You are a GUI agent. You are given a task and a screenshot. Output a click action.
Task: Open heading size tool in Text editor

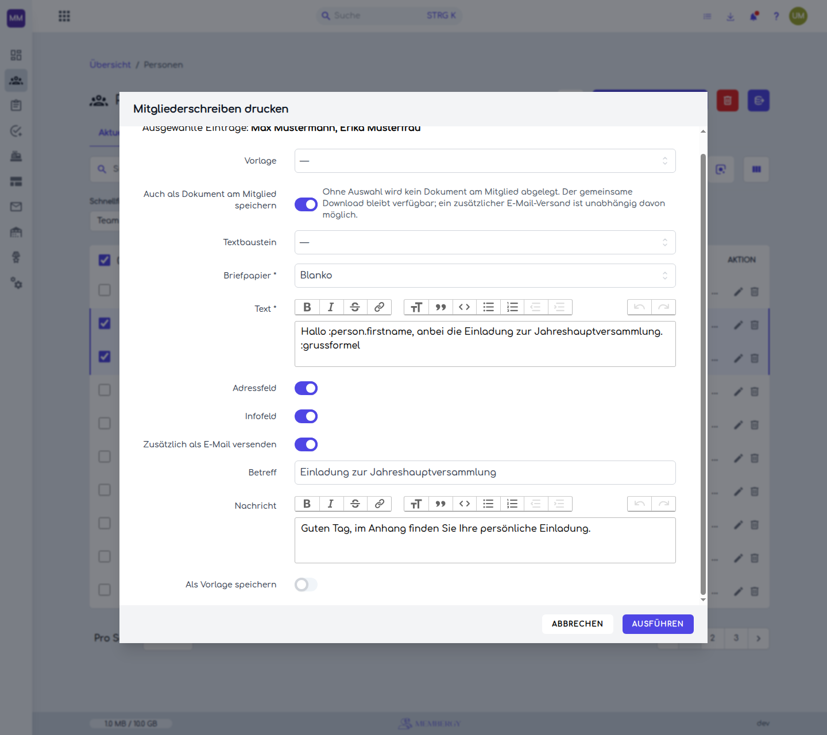coord(416,307)
